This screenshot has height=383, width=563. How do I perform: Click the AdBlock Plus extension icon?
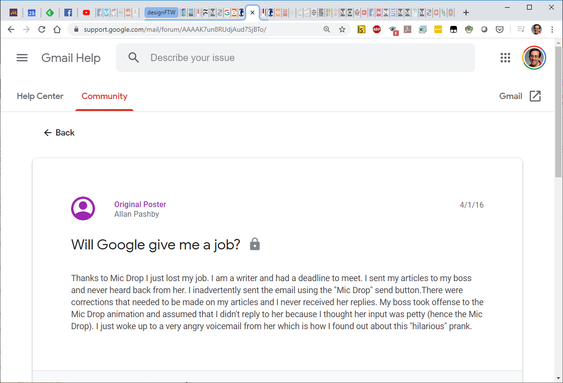(377, 29)
